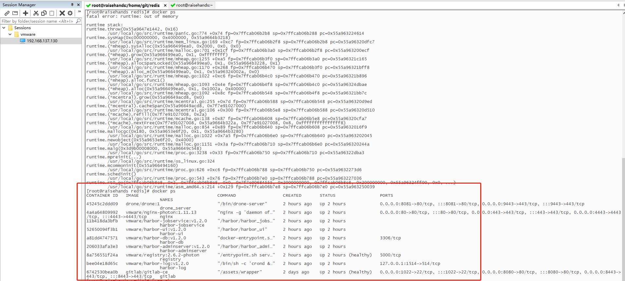Click the drone_server container name

tap(175, 208)
